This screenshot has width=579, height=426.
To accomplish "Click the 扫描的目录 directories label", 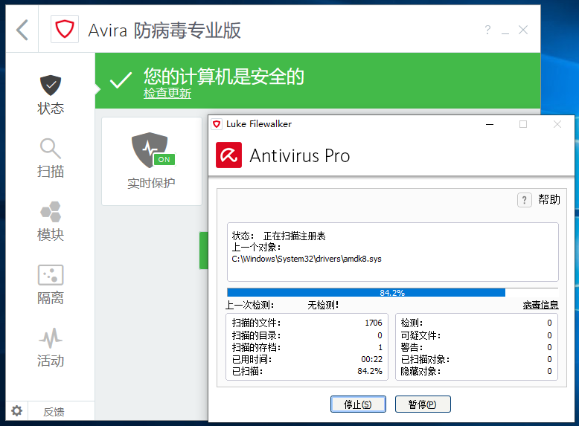I will pyautogui.click(x=256, y=335).
